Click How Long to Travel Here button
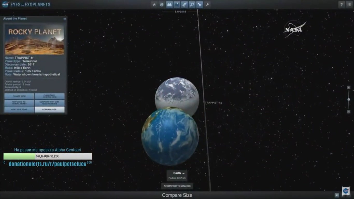354x199 pixels. pos(19,103)
